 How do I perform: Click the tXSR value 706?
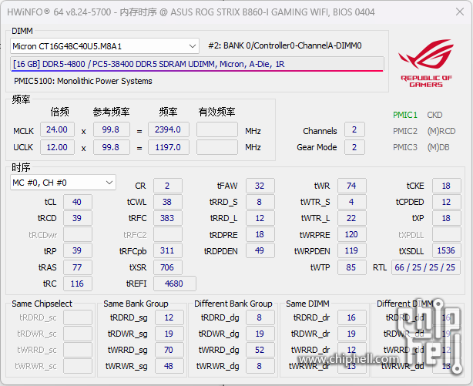pyautogui.click(x=168, y=267)
